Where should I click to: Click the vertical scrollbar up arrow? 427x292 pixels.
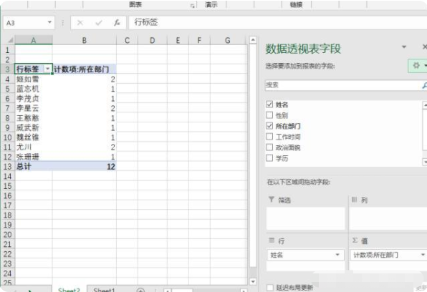click(253, 40)
